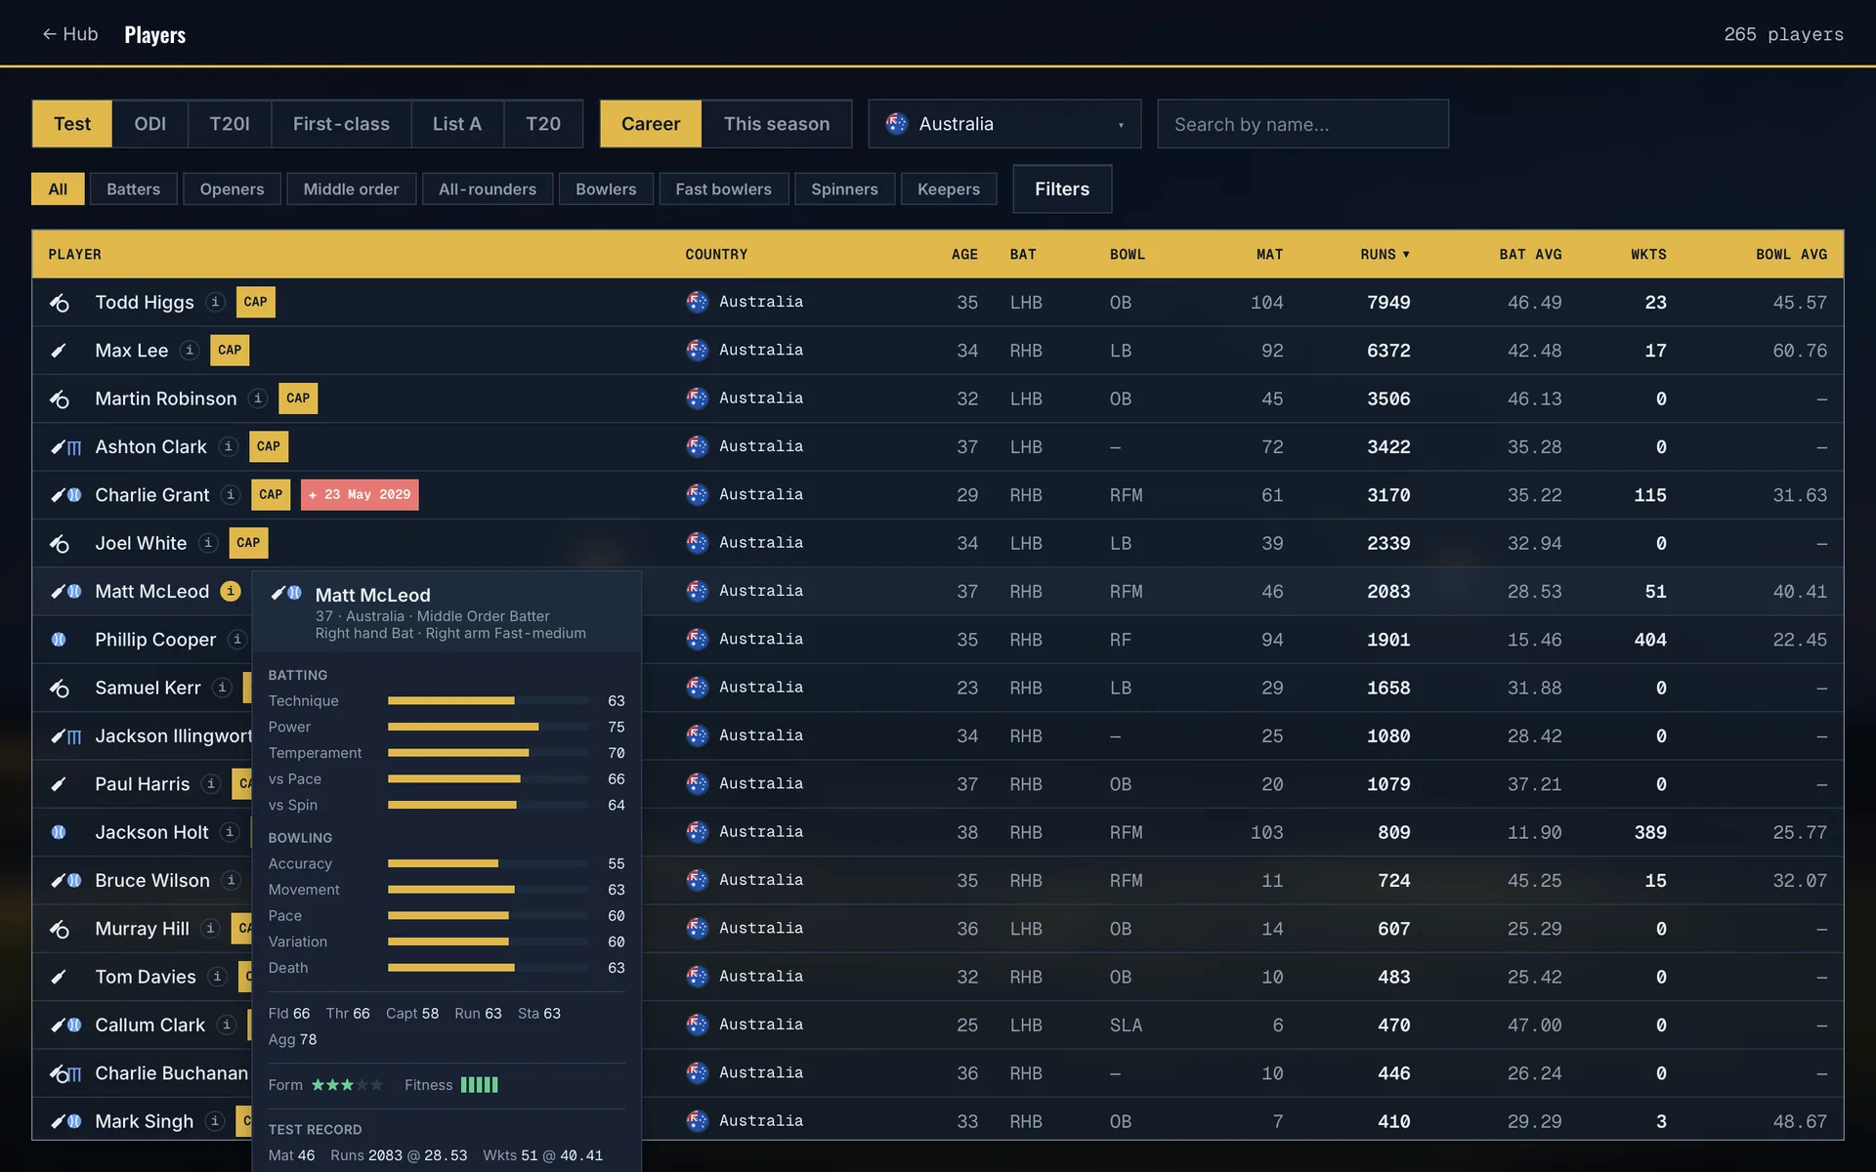Click info icon next to Mark Singh
The width and height of the screenshot is (1876, 1172).
(x=215, y=1121)
